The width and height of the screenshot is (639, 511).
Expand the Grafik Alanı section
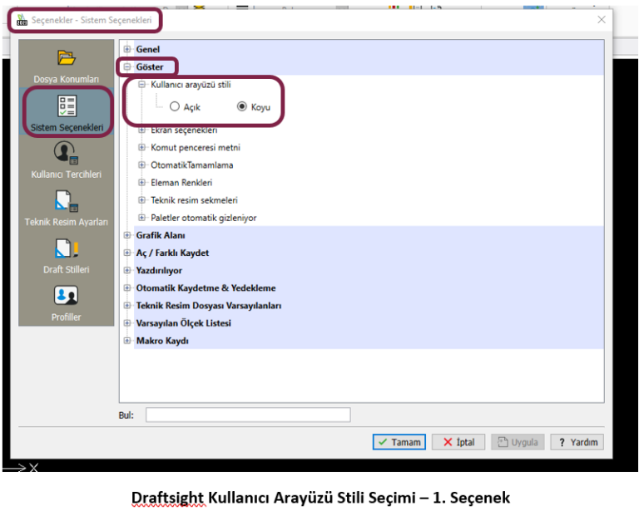(x=127, y=235)
